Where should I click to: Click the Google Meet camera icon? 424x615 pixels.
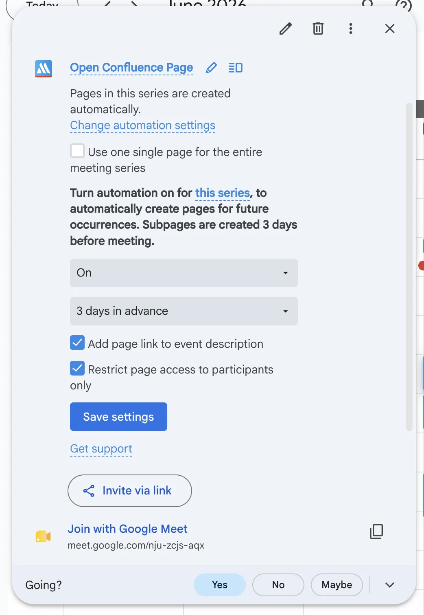click(x=43, y=536)
